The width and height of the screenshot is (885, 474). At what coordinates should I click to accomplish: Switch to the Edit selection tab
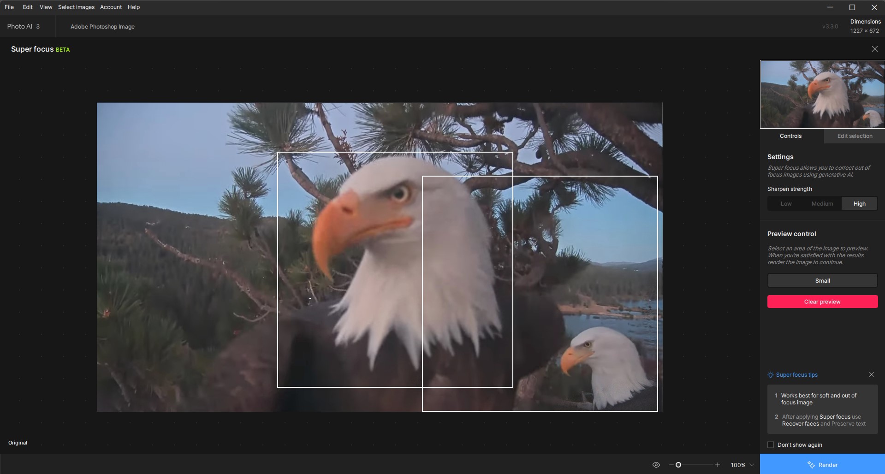855,136
